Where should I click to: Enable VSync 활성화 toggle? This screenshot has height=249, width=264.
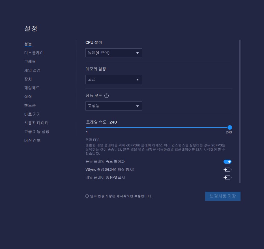(227, 170)
